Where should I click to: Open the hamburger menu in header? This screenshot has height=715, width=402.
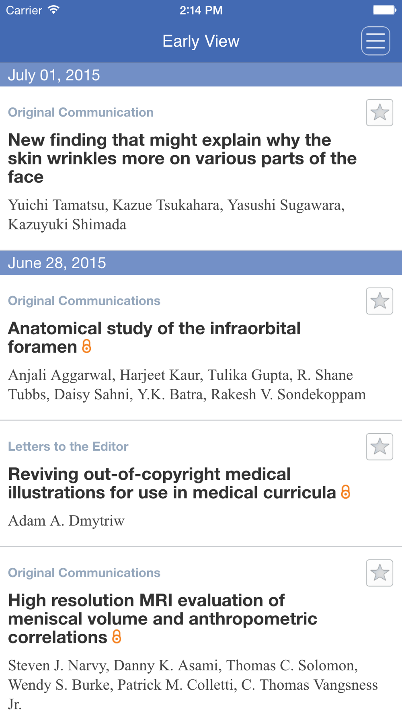(375, 41)
